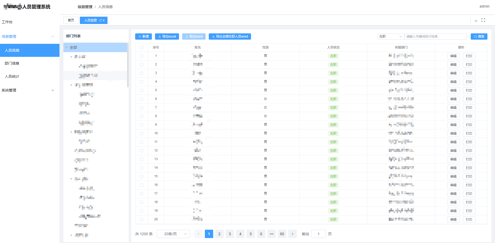This screenshot has width=495, height=243.
Task: Click 导出全部在职人员word button
Action: point(230,37)
